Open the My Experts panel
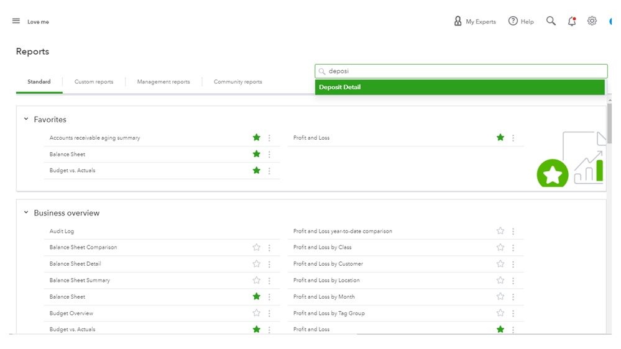This screenshot has width=621, height=349. [475, 21]
